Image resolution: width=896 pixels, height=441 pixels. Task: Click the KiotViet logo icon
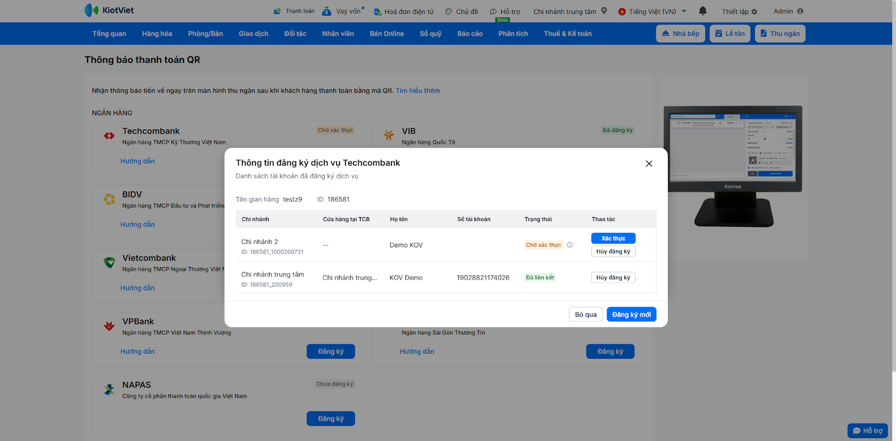coord(91,10)
